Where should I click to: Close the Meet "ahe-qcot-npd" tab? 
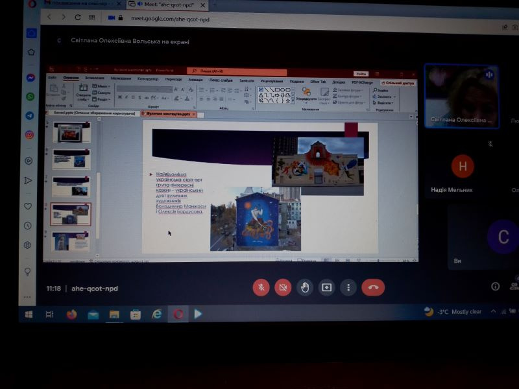pos(203,5)
